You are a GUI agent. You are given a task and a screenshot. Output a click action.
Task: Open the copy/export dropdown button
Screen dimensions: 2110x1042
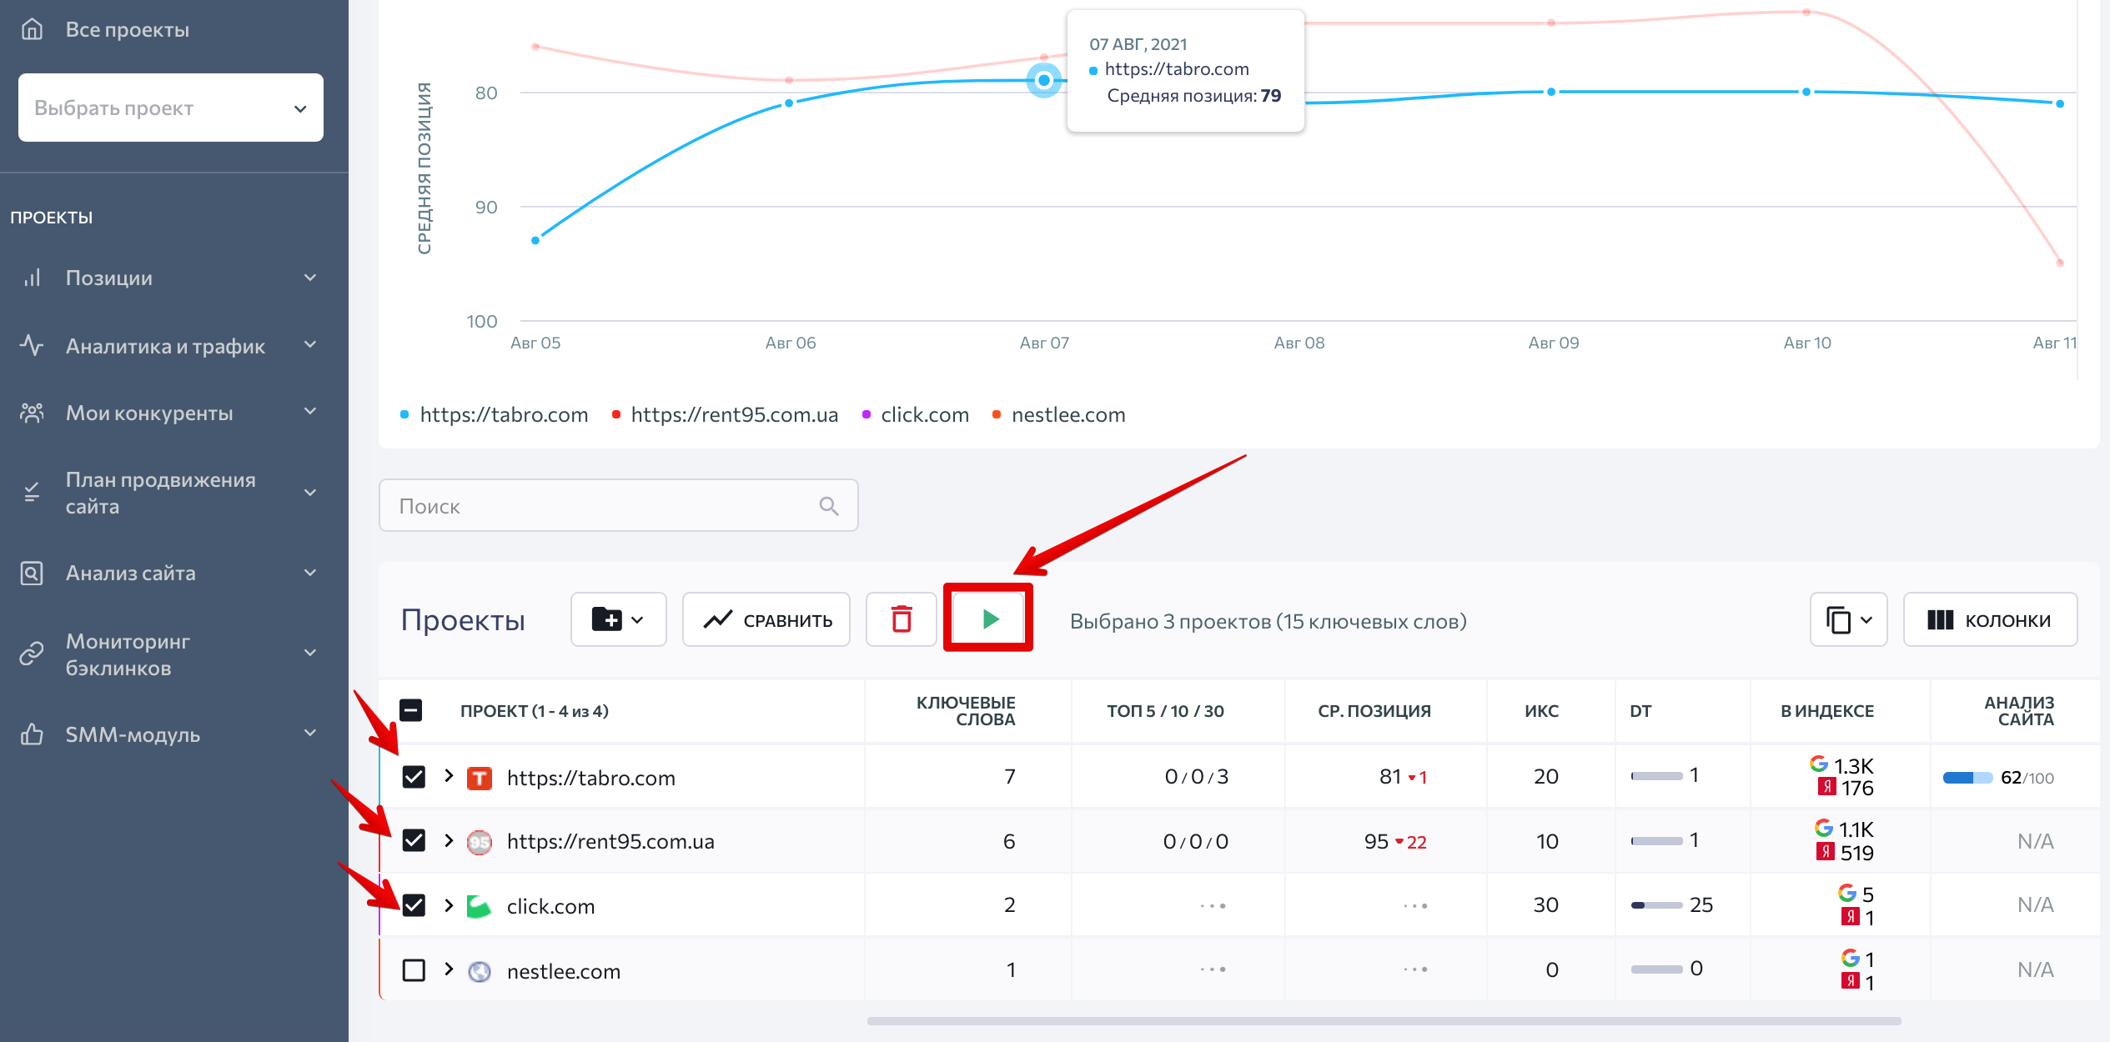coord(1848,619)
